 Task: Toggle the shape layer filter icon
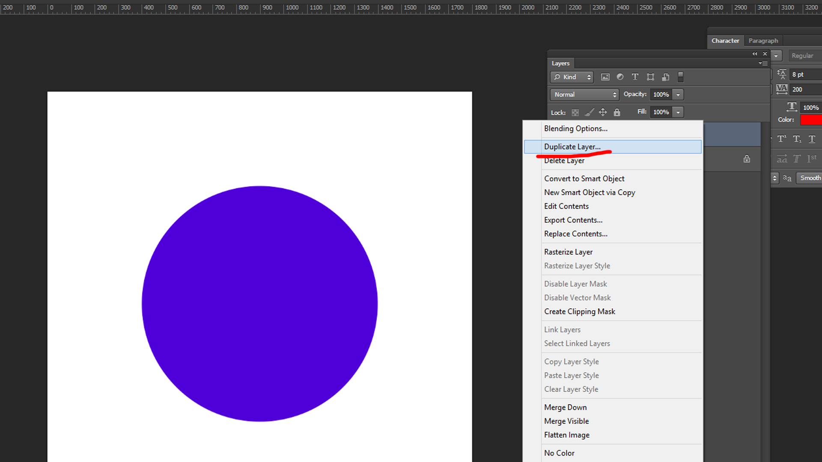tap(650, 77)
